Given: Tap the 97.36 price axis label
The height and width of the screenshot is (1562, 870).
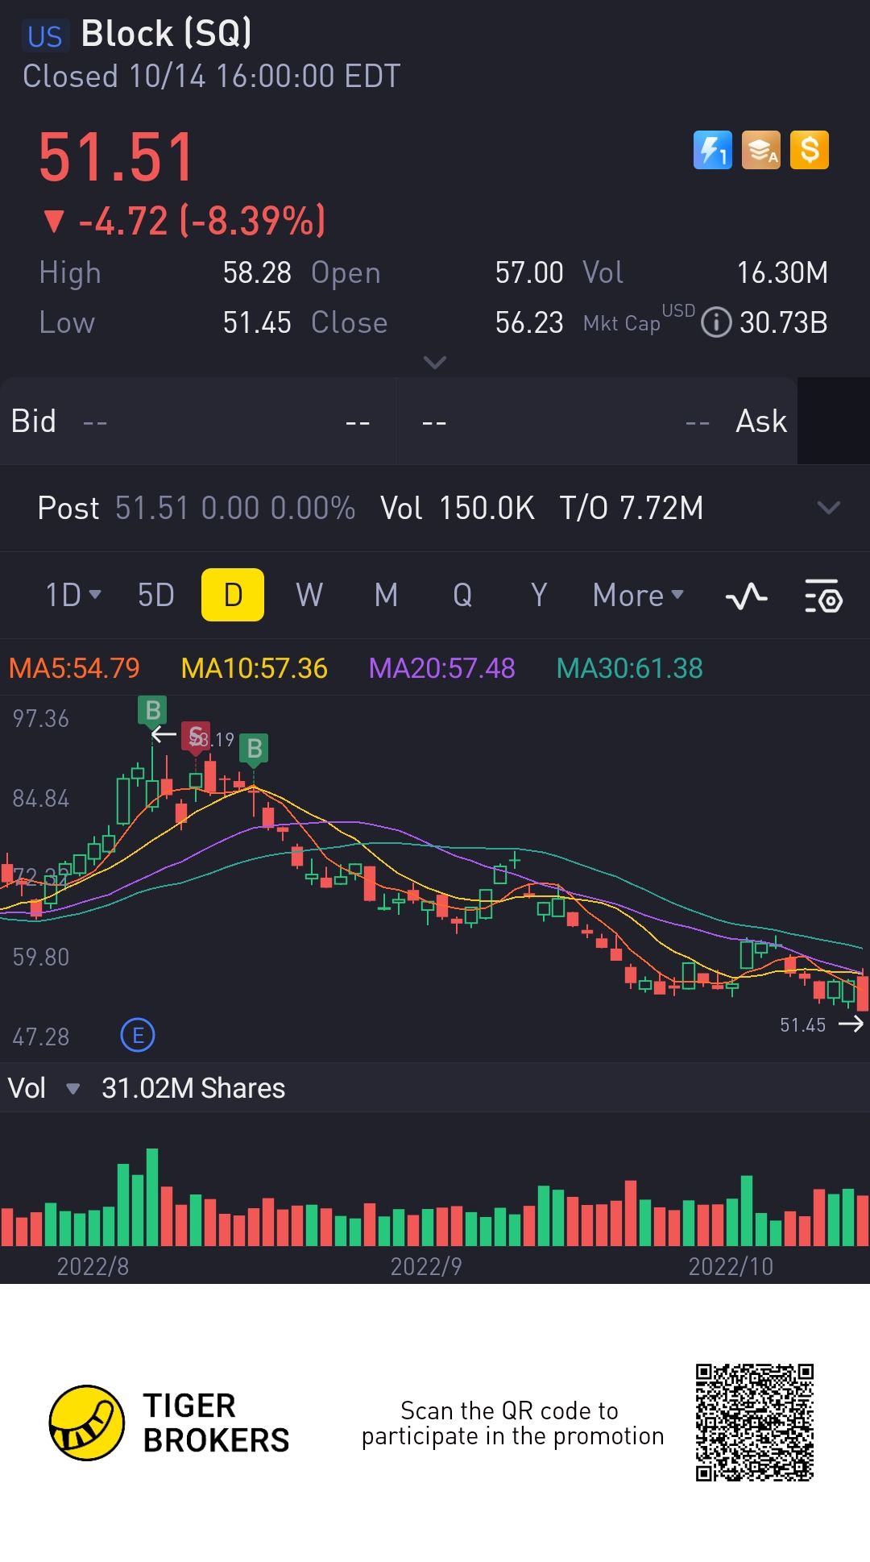Looking at the screenshot, I should [x=41, y=718].
